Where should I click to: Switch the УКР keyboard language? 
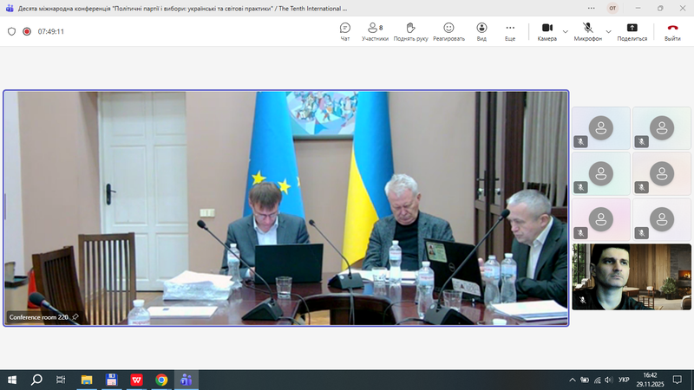[x=623, y=380]
